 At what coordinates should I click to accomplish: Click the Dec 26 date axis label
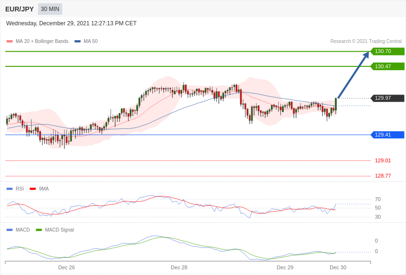(x=66, y=267)
